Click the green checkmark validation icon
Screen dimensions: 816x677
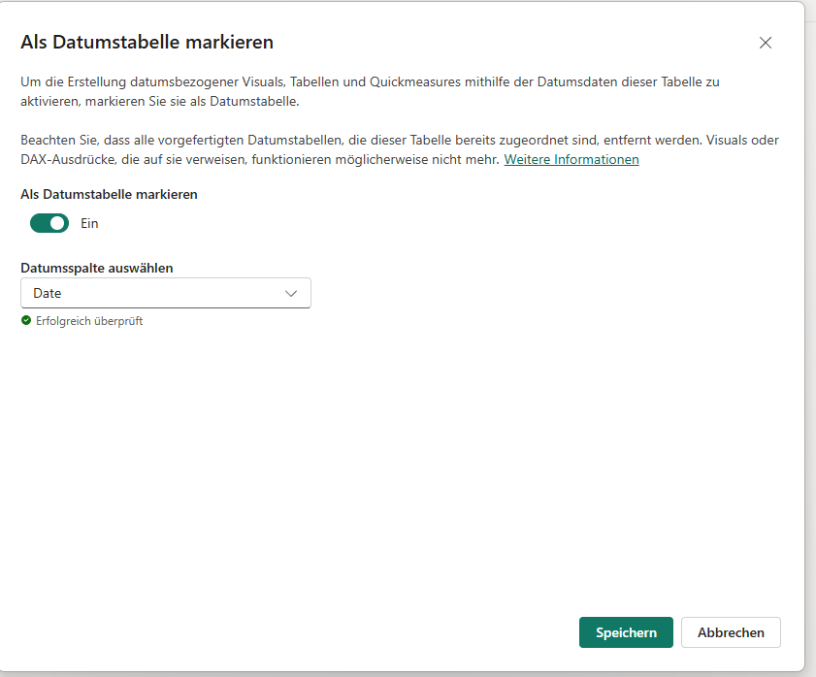pos(26,321)
